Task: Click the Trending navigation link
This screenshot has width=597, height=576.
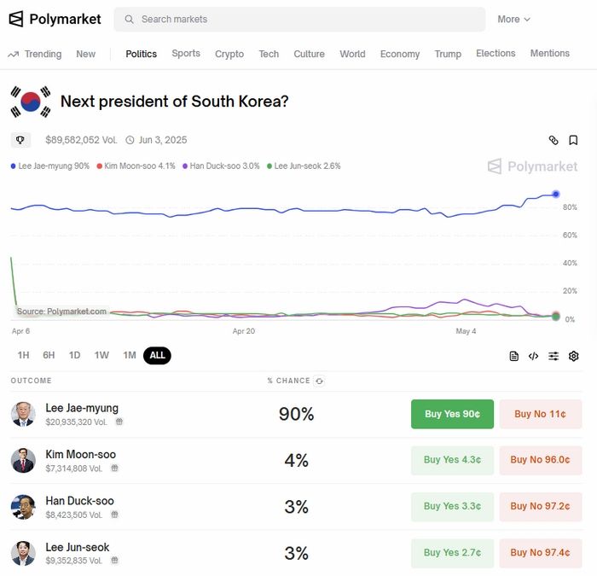Action: [35, 54]
